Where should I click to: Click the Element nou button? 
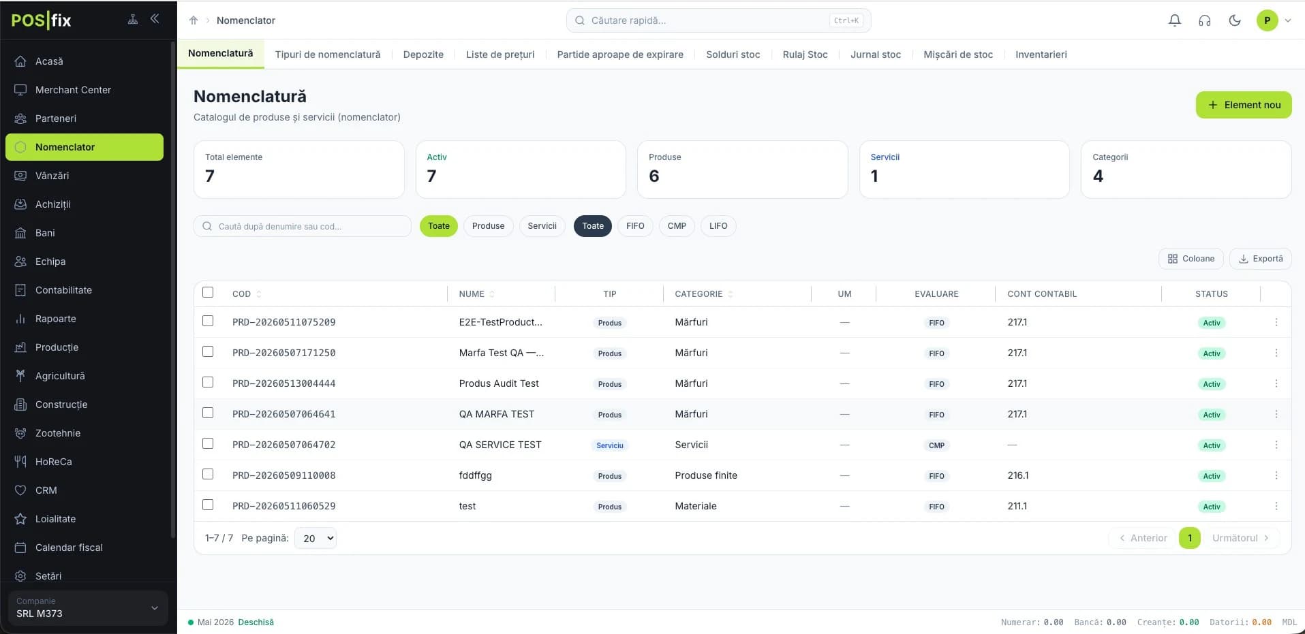click(x=1244, y=105)
